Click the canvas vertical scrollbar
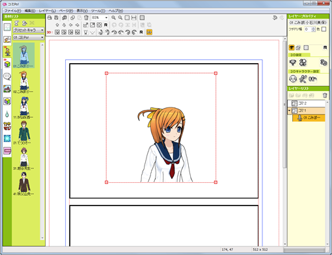This screenshot has height=255, width=332. coord(284,104)
